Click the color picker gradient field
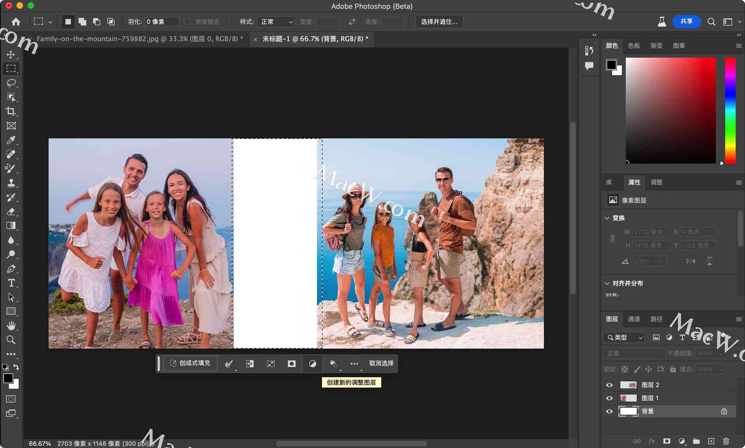Image resolution: width=745 pixels, height=448 pixels. tap(670, 111)
